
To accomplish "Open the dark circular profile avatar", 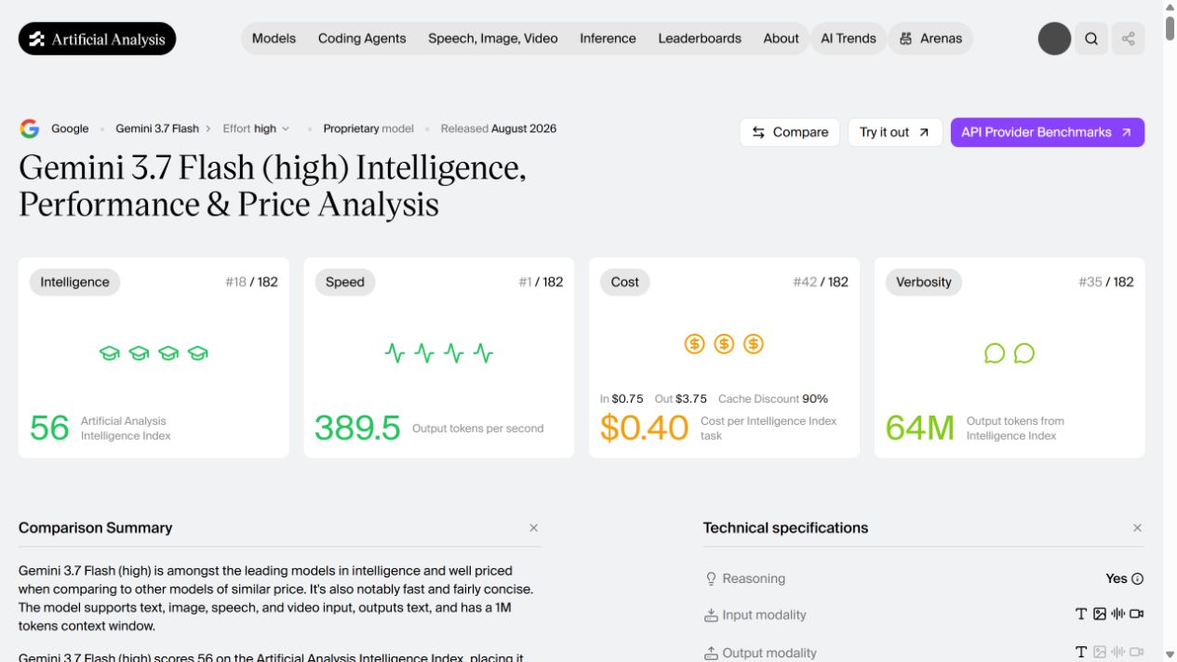I will click(1055, 39).
